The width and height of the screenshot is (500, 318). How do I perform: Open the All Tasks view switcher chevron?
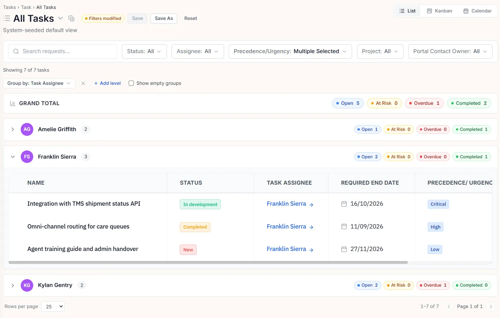(60, 19)
